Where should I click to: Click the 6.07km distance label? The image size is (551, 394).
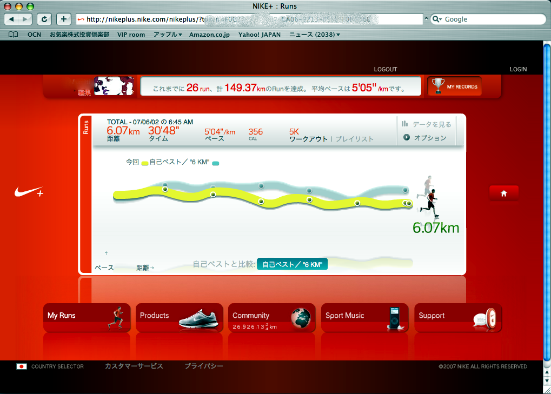coord(436,228)
